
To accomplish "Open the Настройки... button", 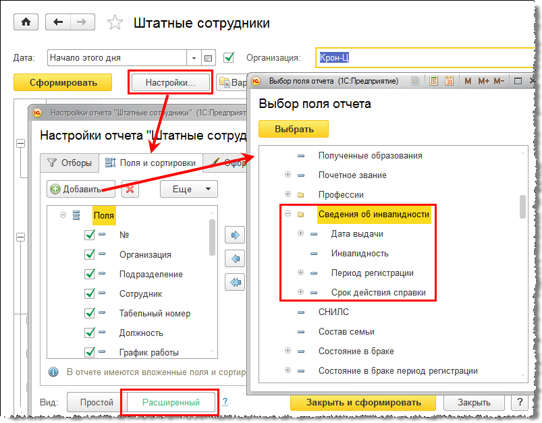I will 170,82.
